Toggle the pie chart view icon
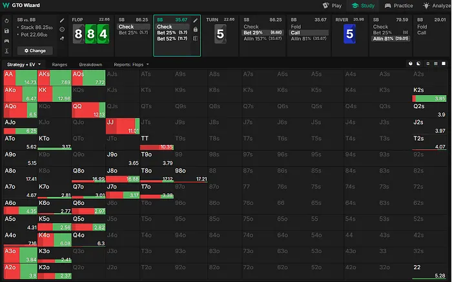Screen dimensions: 452x282 (411, 64)
